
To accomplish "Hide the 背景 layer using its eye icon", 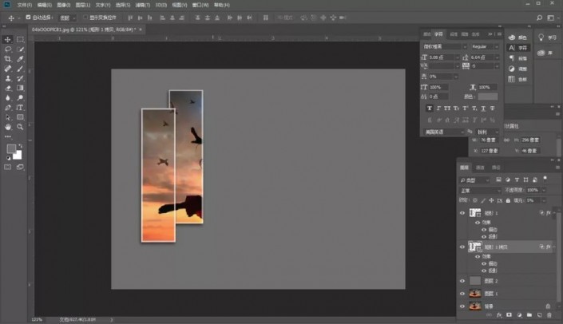I will [462, 306].
